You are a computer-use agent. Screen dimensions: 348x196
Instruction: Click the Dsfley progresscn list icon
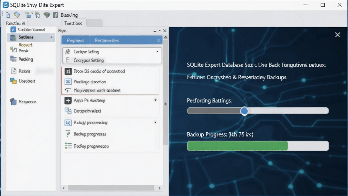coord(68,146)
